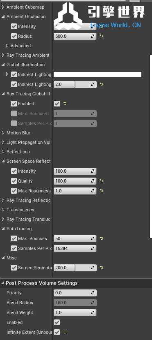
Task: Reset Indirect Lighting Intensity value to default
Action: pos(102,84)
